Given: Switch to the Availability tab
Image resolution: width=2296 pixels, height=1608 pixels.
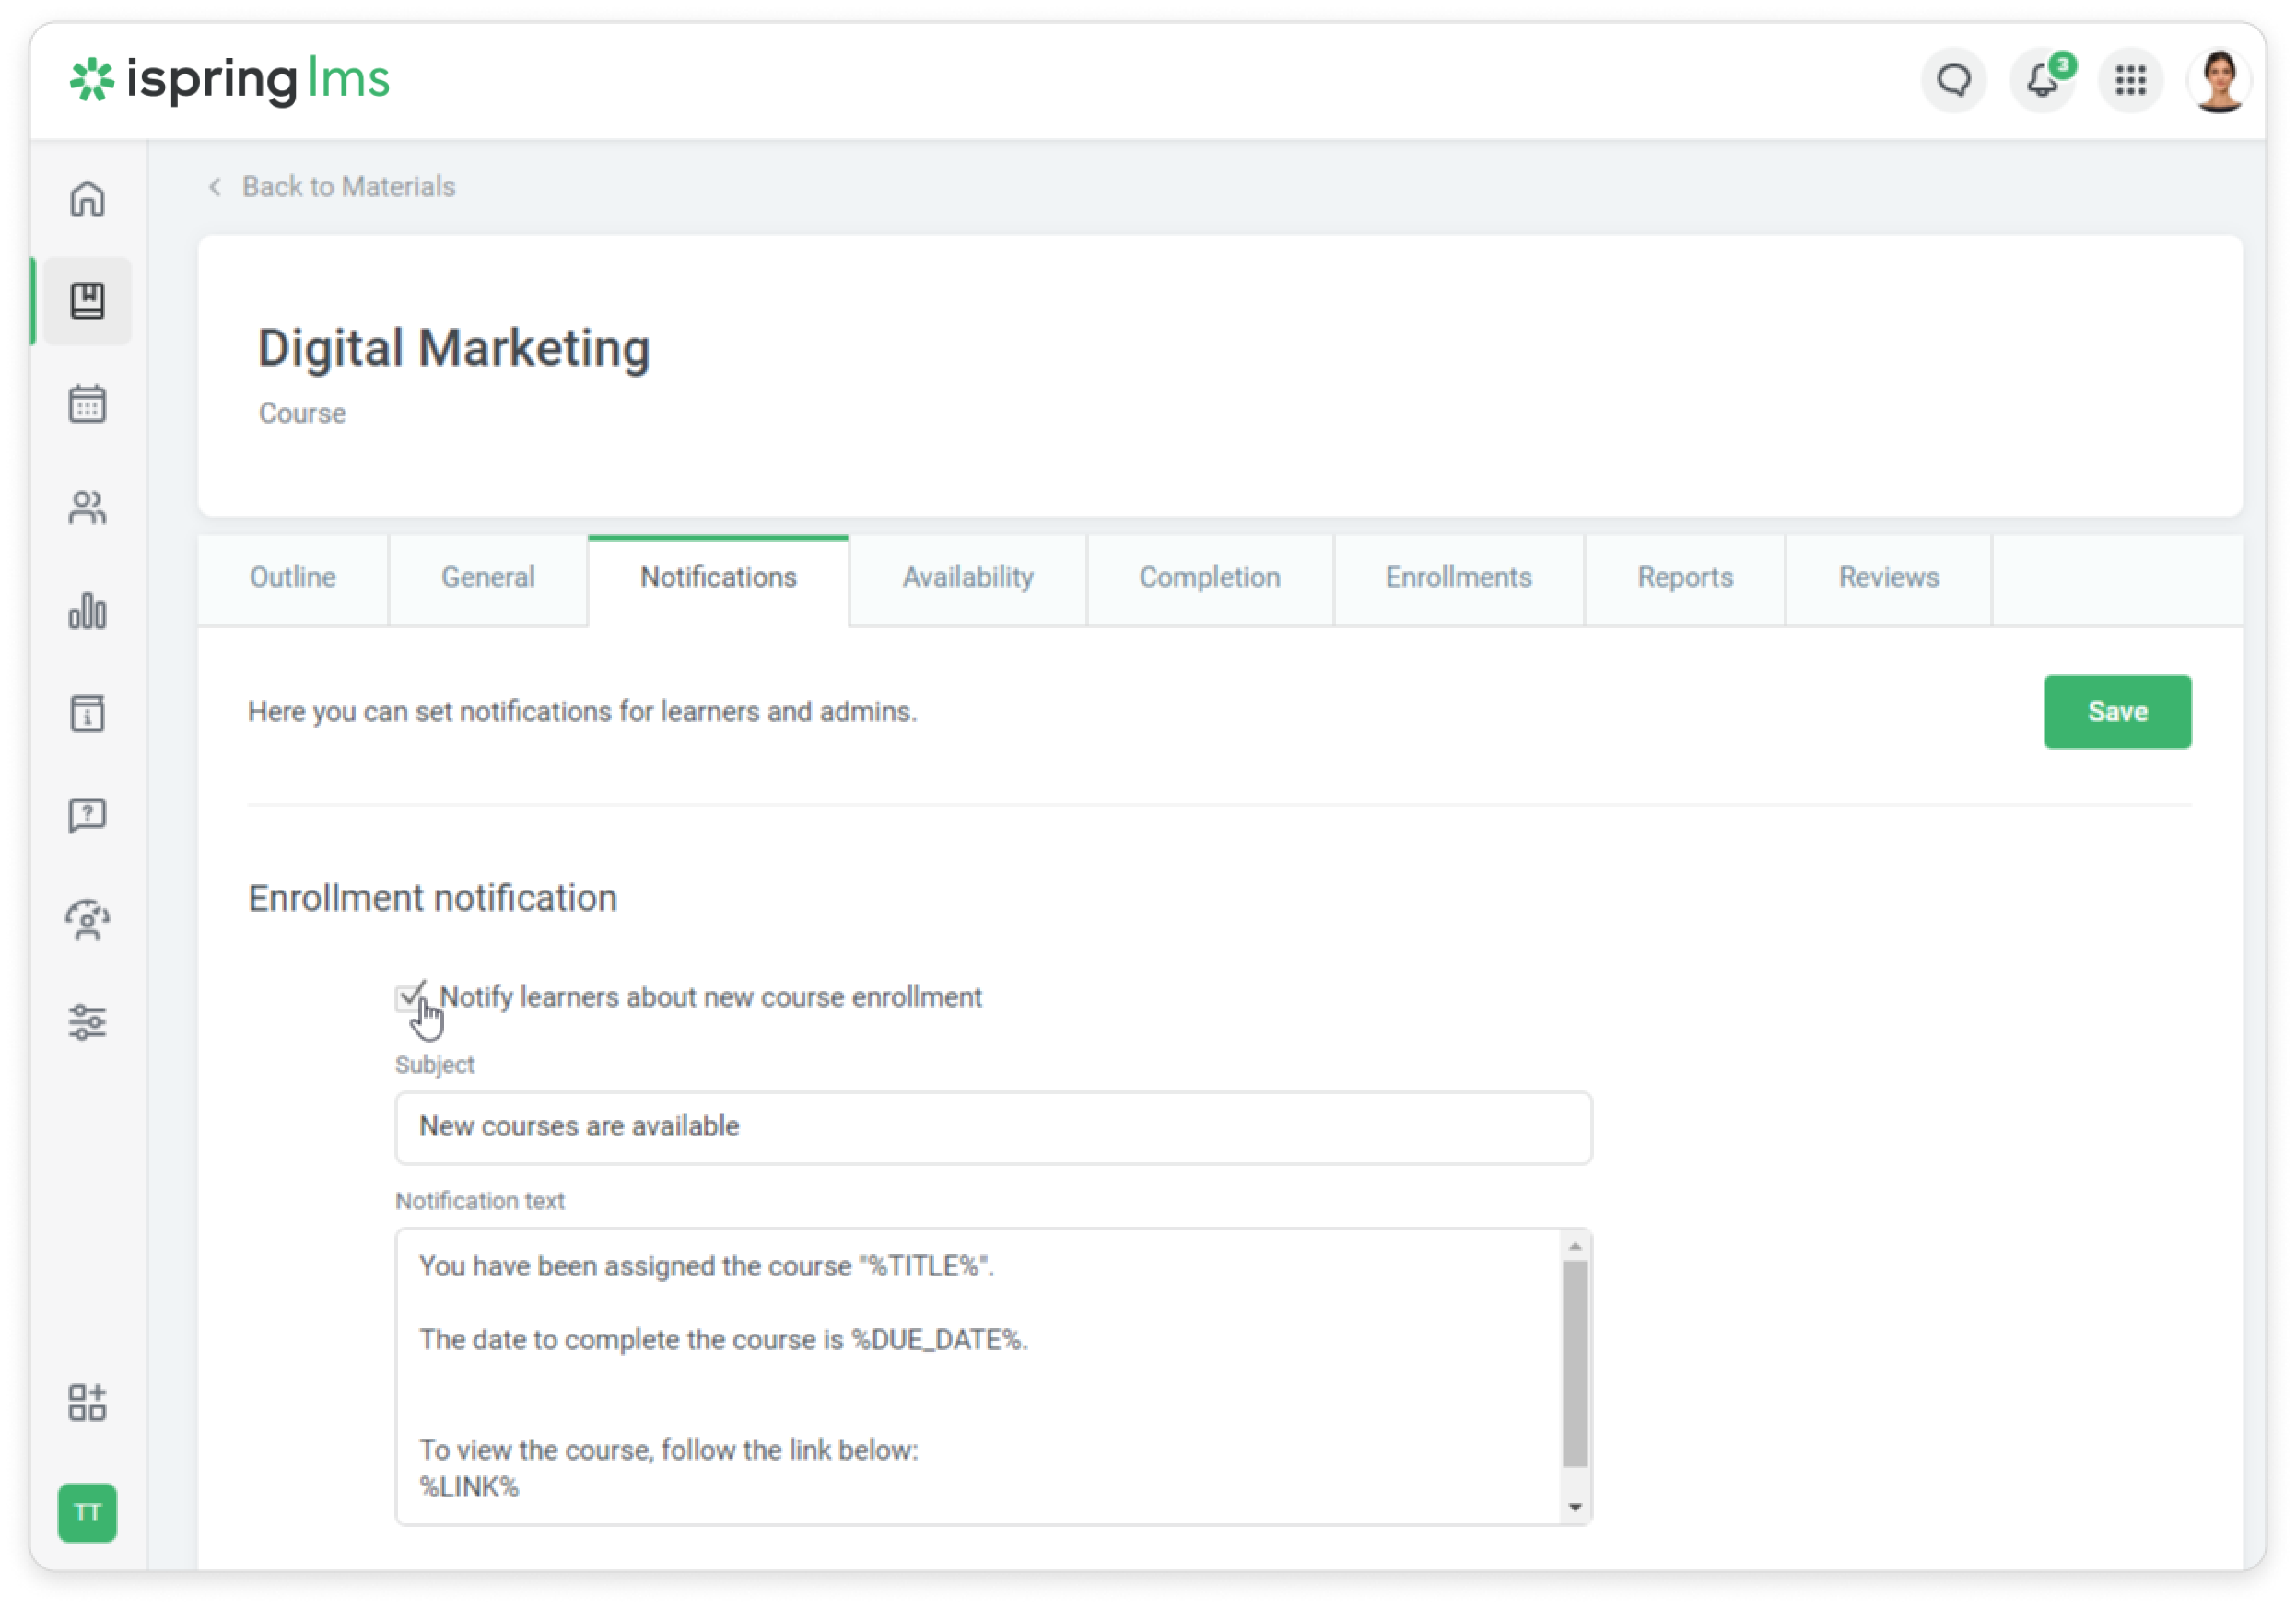Looking at the screenshot, I should [x=967, y=577].
